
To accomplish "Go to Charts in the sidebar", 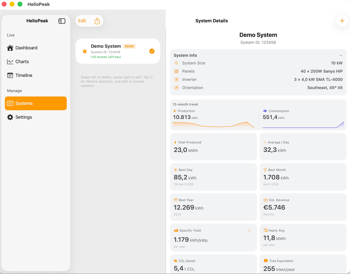I will pyautogui.click(x=36, y=61).
